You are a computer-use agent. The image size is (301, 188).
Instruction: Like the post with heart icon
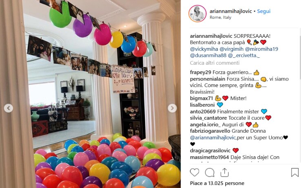tap(195, 172)
